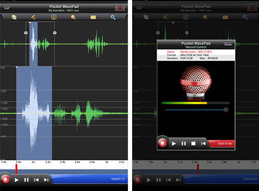Tap dimmed gears settings icon behind the dialog
Screen dimensions: 259x191
pyautogui.click(x=245, y=17)
